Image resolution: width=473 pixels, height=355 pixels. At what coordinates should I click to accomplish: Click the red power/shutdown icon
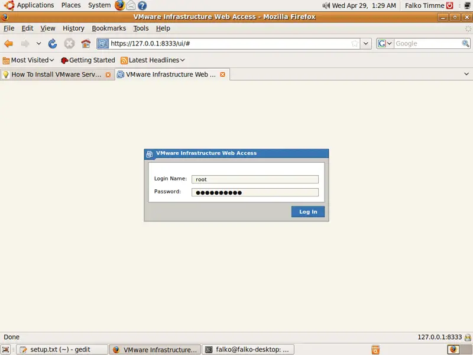(450, 5)
